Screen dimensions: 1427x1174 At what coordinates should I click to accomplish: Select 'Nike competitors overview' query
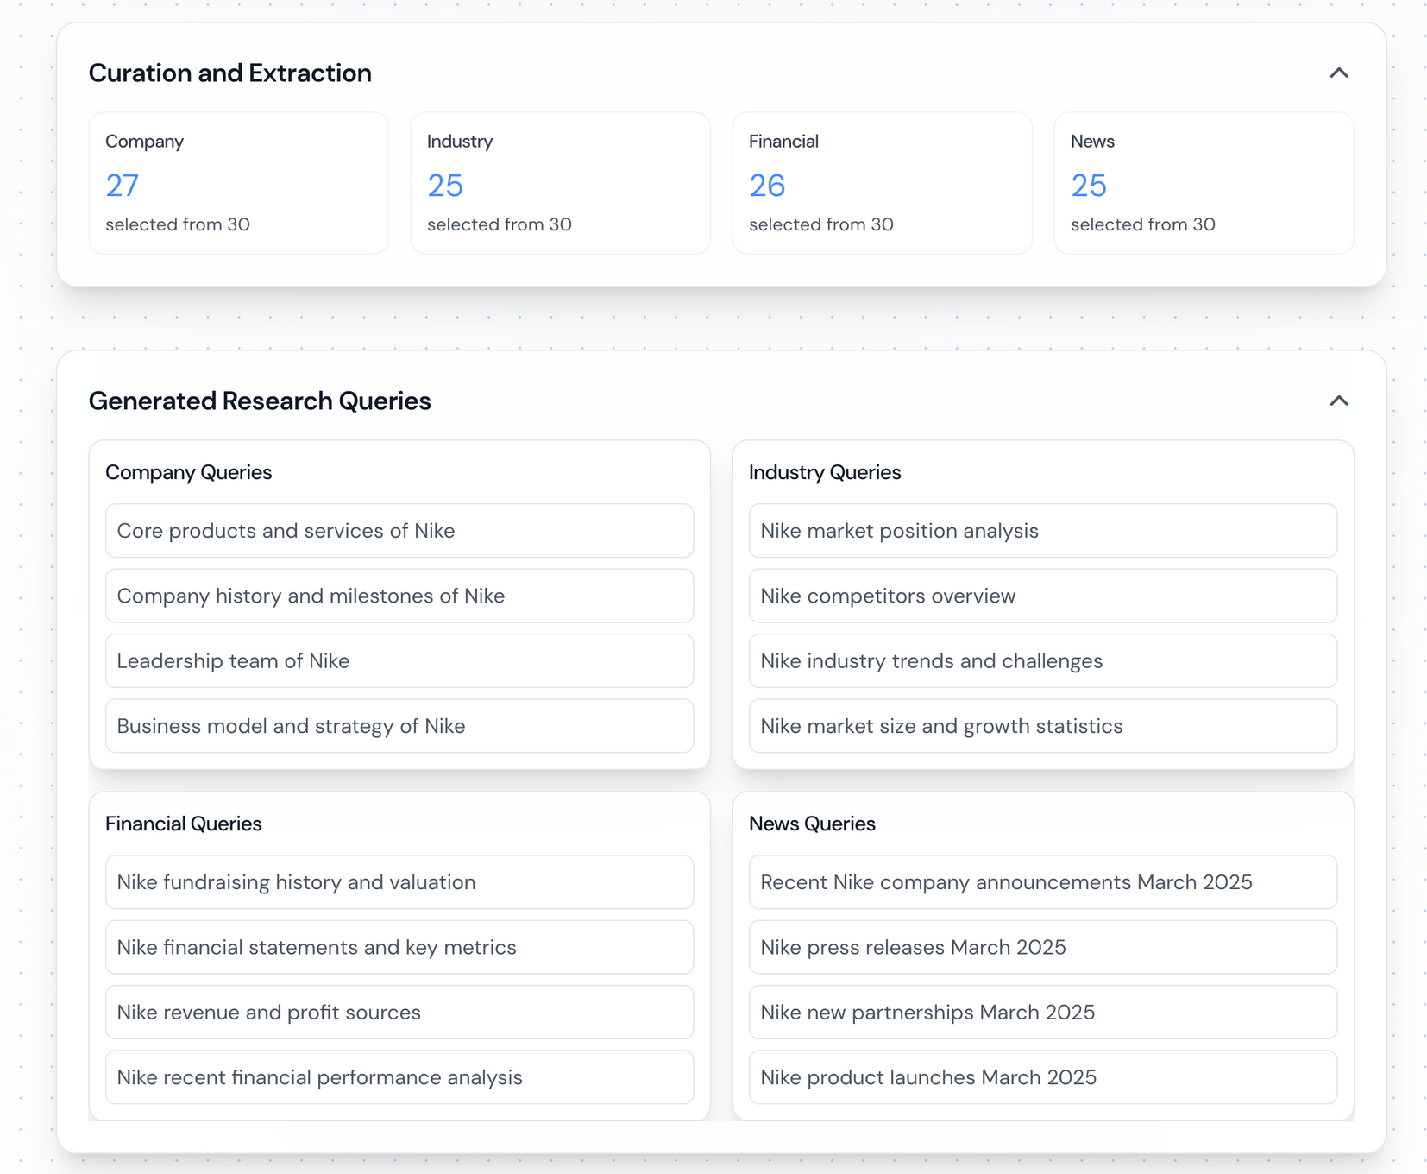pyautogui.click(x=1043, y=596)
